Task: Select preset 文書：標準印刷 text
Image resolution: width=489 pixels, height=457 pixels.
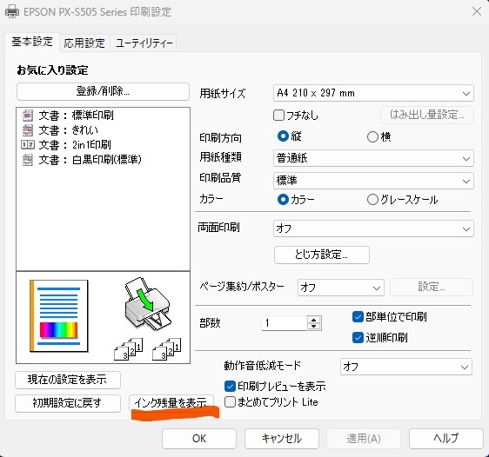Action: pos(76,116)
